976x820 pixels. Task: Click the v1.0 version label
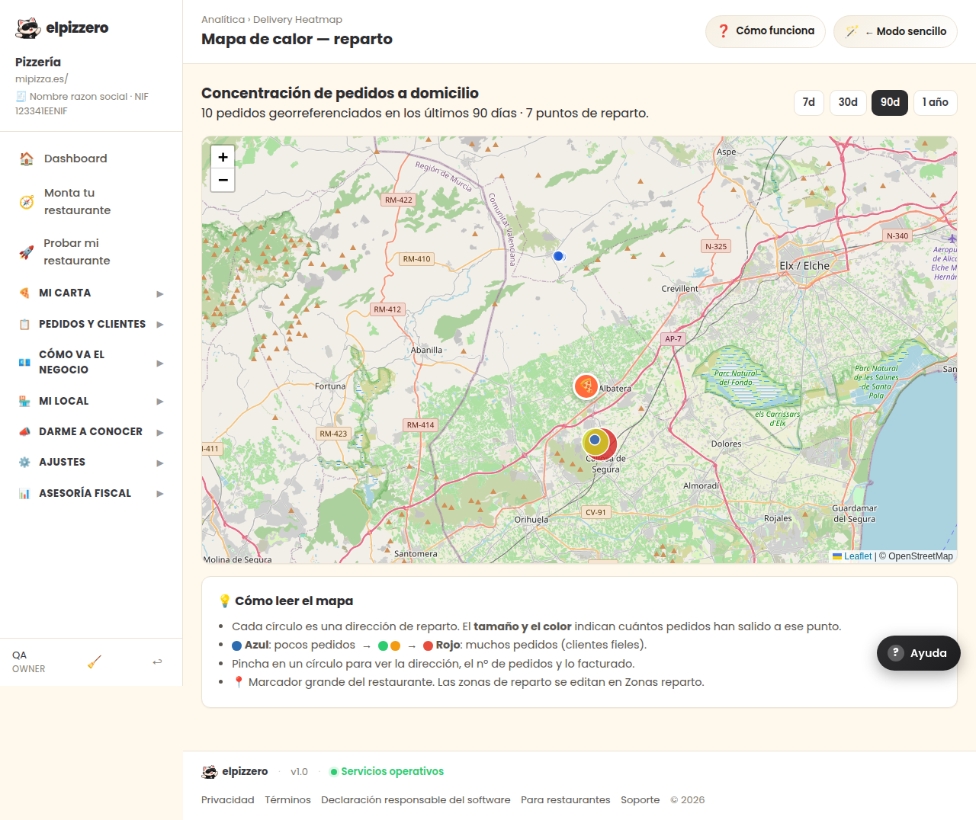click(299, 772)
